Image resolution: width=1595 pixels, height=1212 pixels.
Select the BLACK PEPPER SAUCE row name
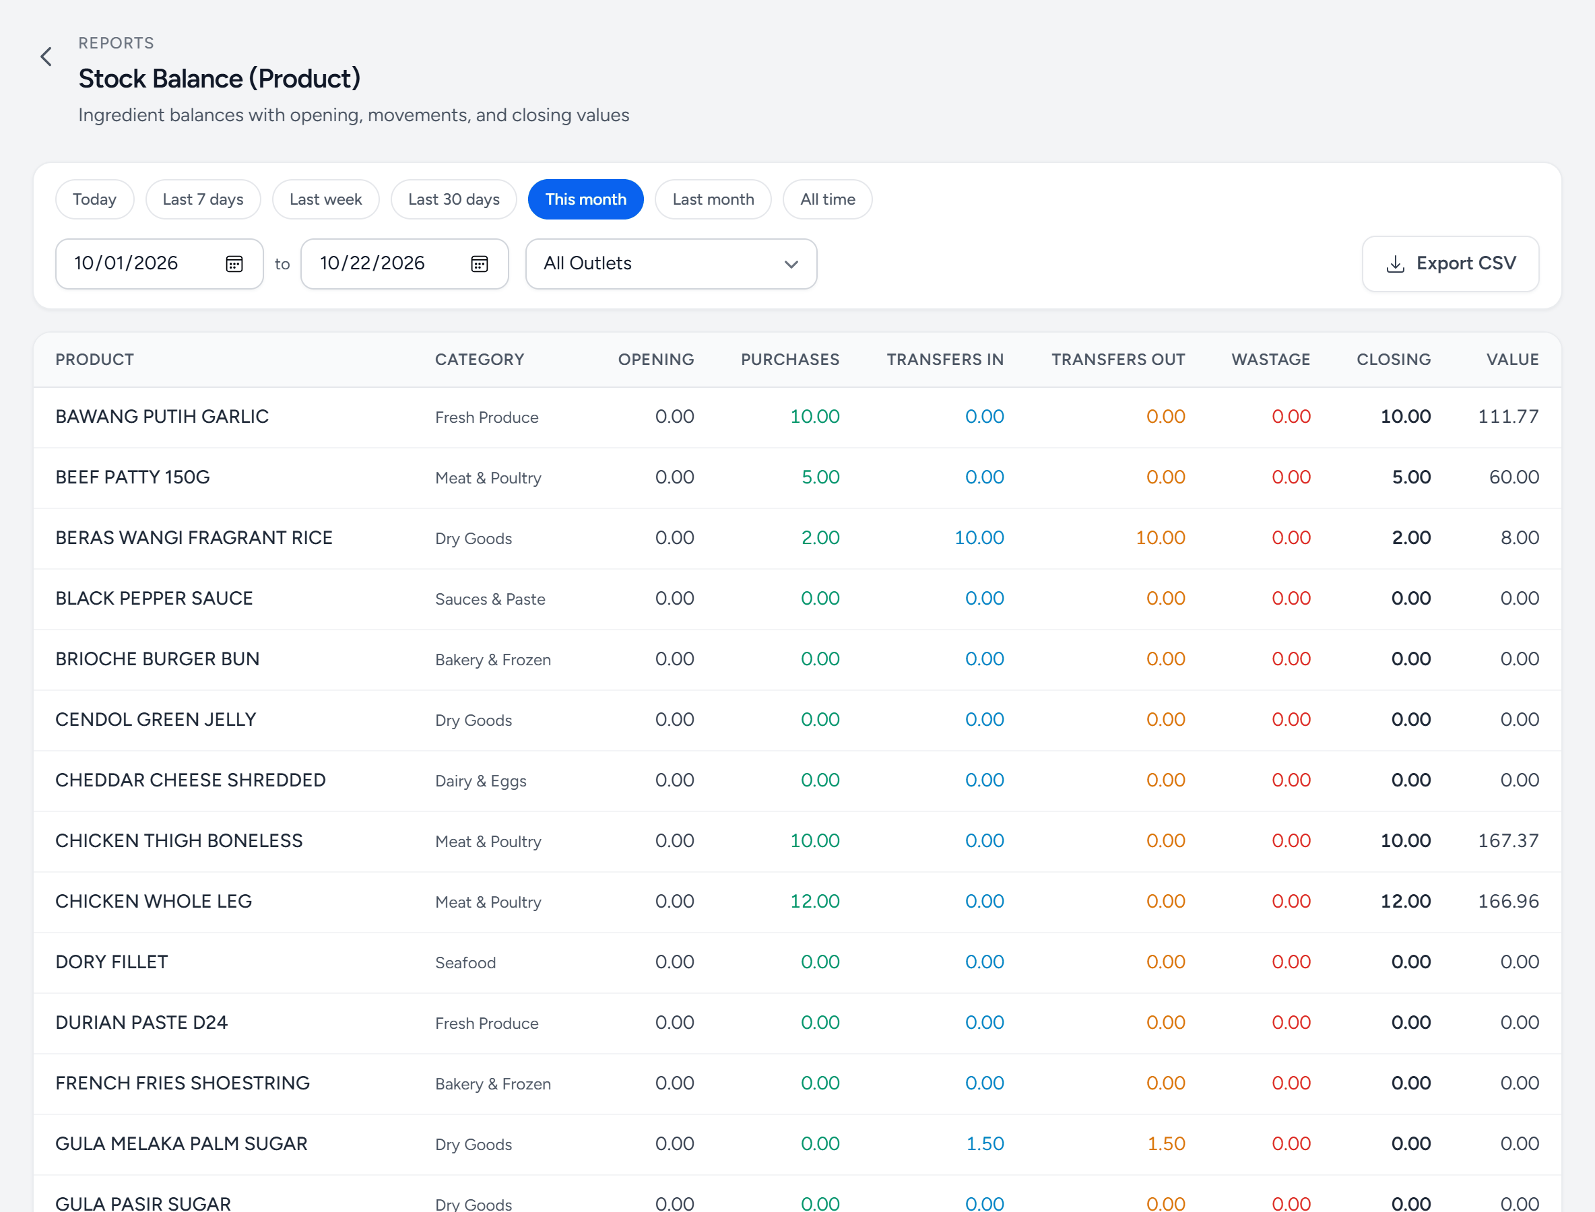pyautogui.click(x=154, y=599)
